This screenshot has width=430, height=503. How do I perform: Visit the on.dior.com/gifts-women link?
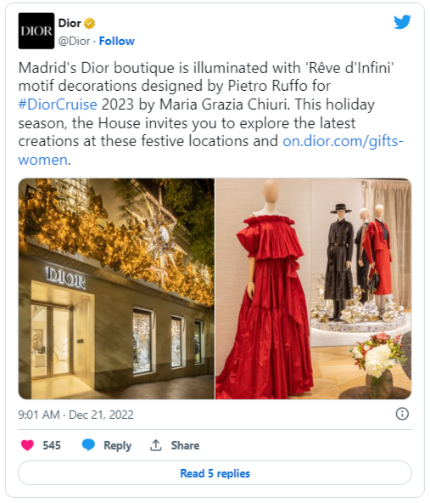coord(210,150)
